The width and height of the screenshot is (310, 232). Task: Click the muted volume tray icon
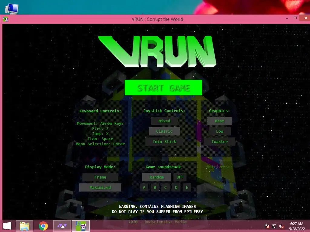tap(282, 226)
